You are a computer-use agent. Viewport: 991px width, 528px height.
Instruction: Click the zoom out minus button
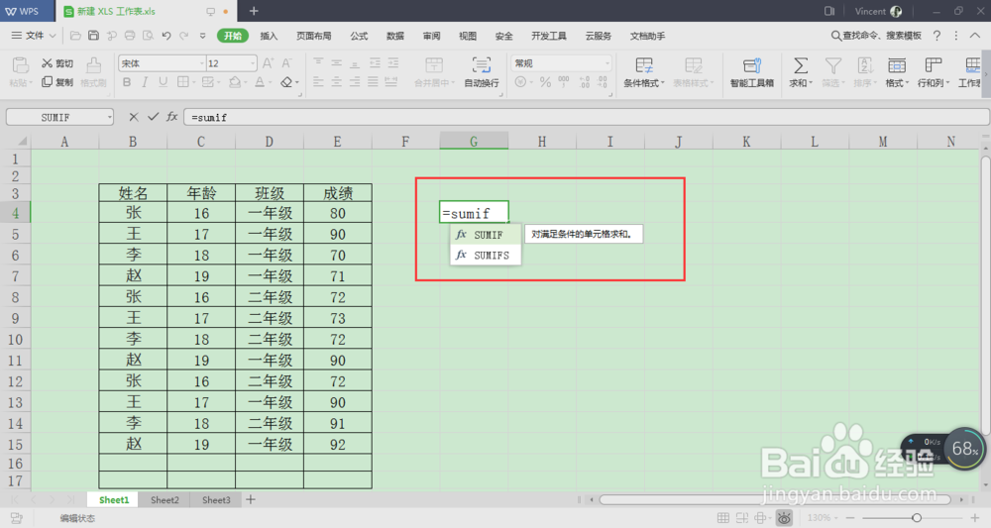(849, 518)
